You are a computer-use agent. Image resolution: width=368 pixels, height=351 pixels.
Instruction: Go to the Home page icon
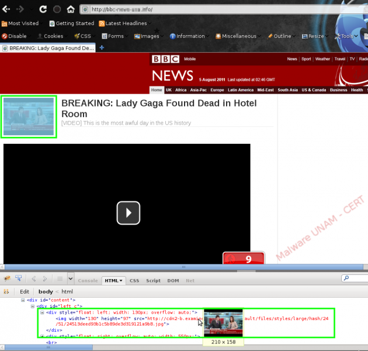(71, 9)
